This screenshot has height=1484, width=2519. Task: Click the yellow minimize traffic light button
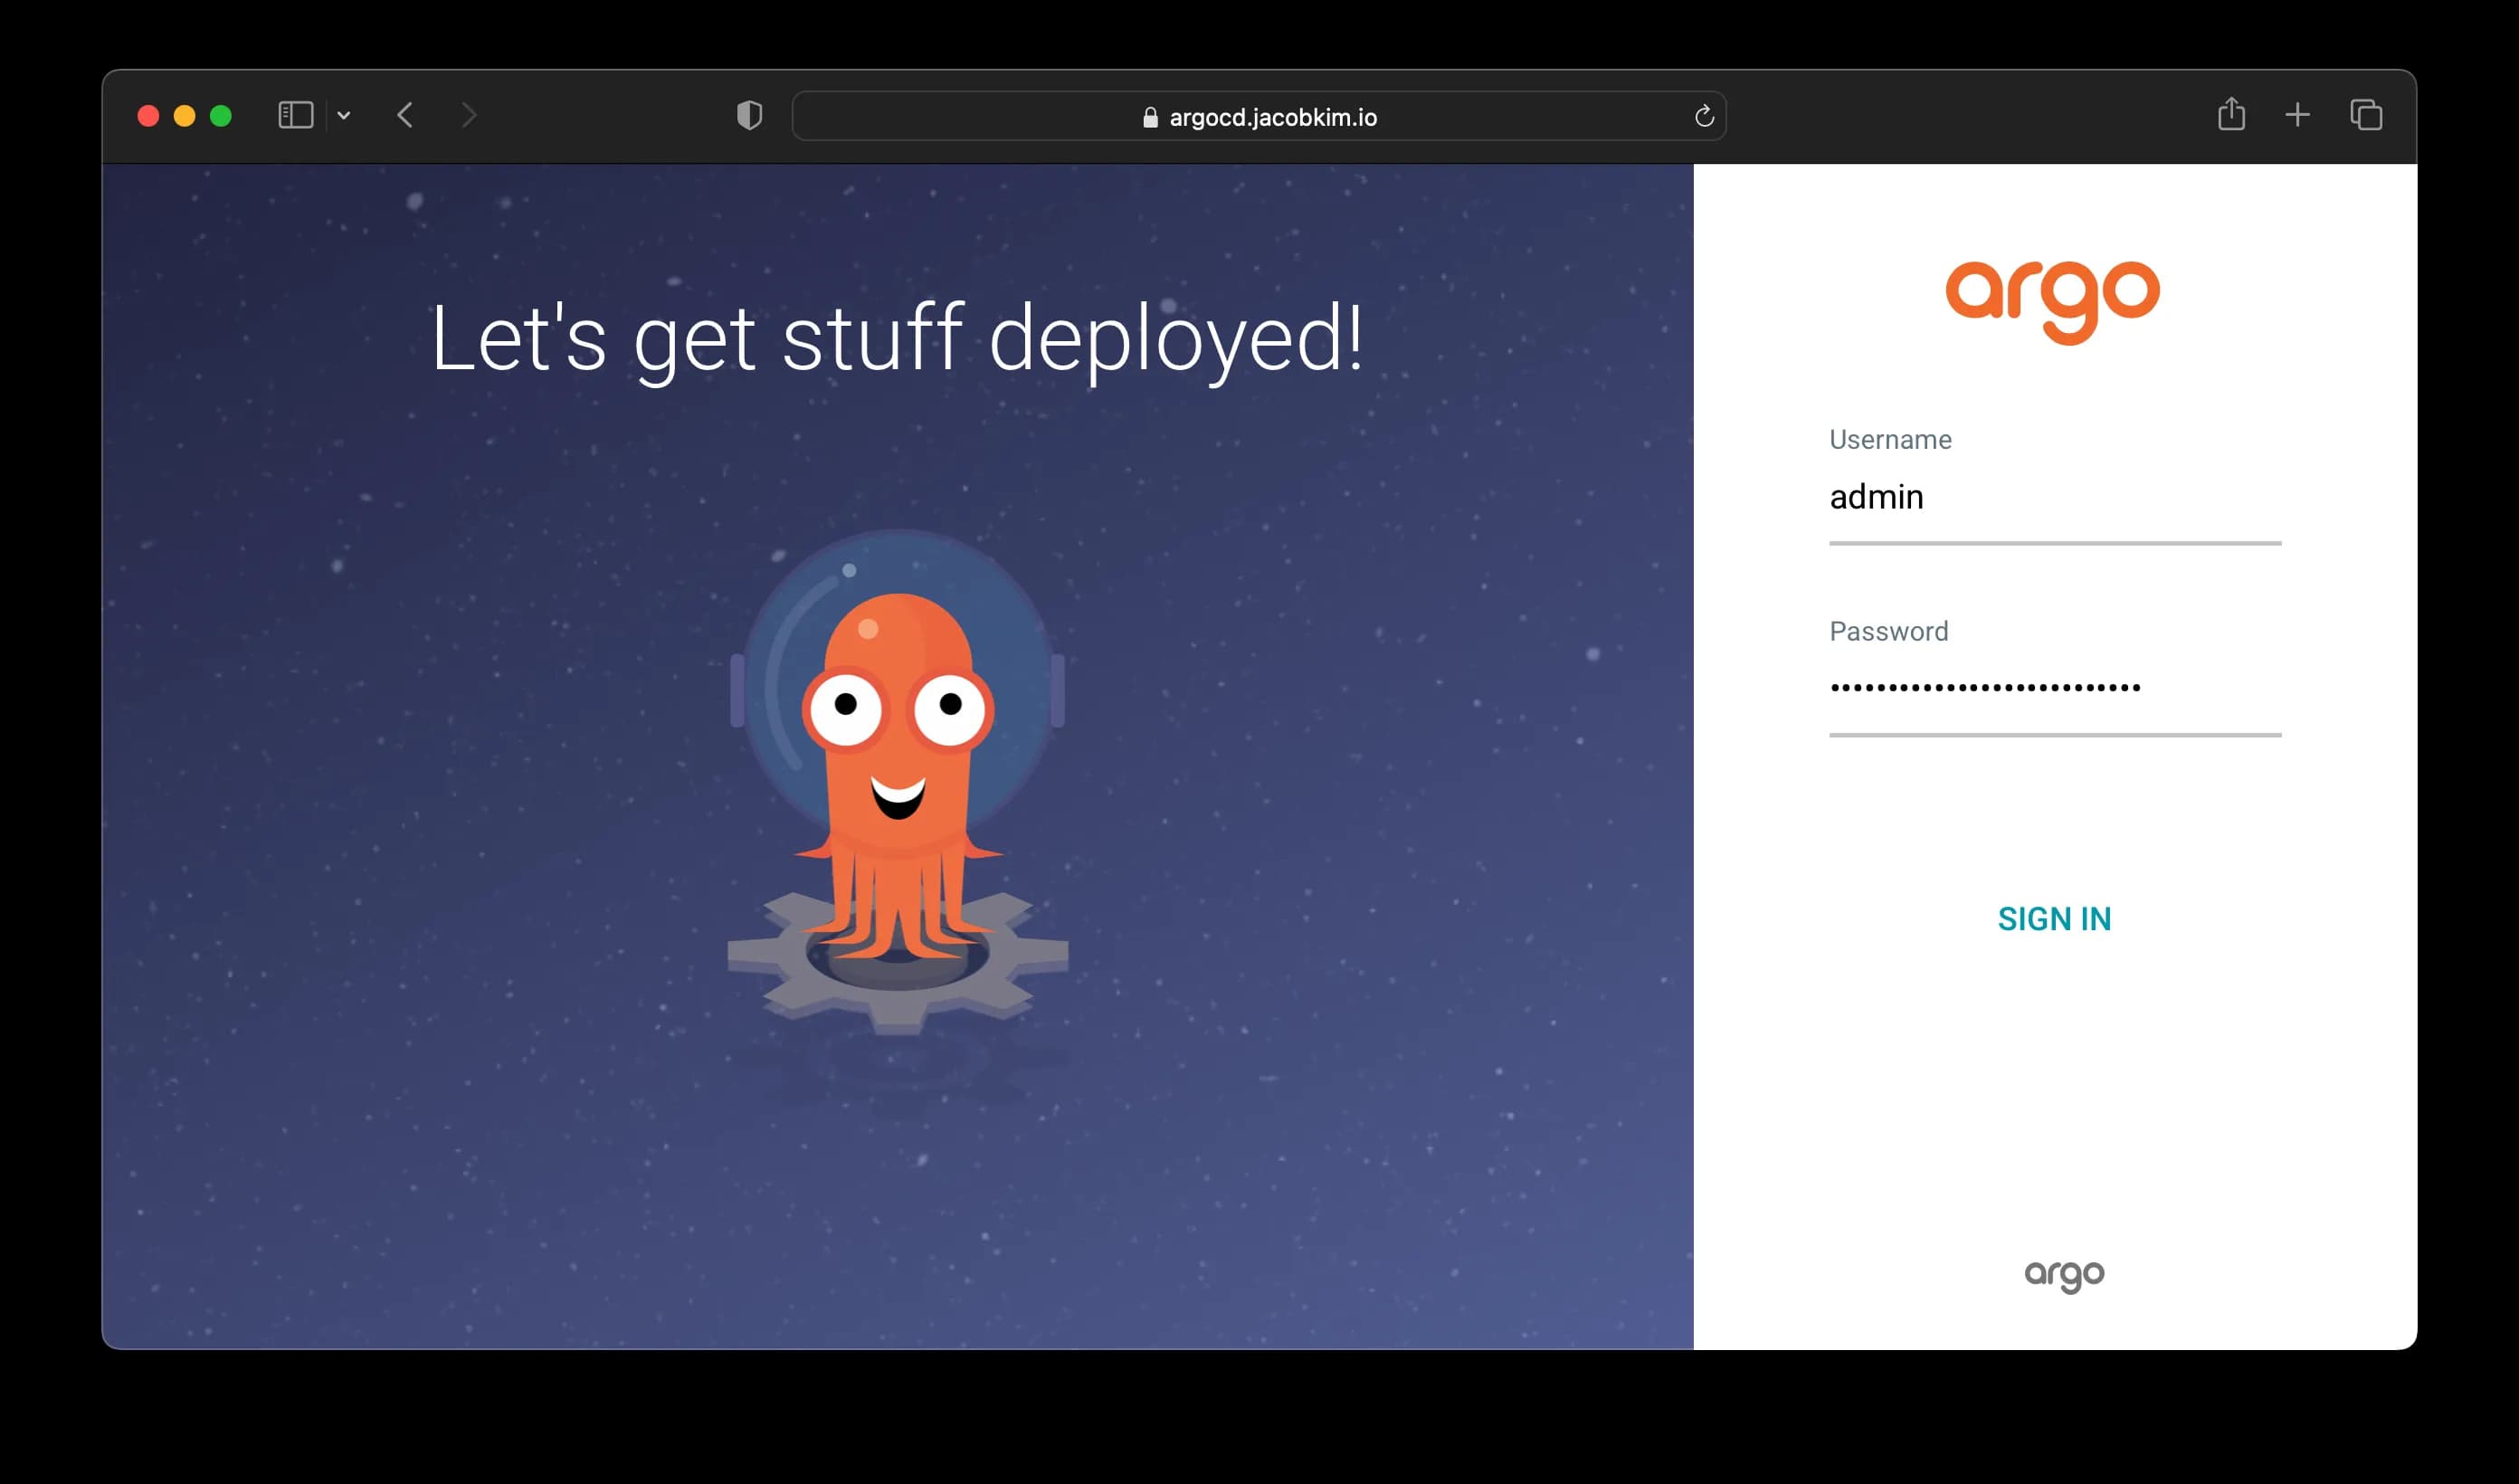(x=184, y=116)
